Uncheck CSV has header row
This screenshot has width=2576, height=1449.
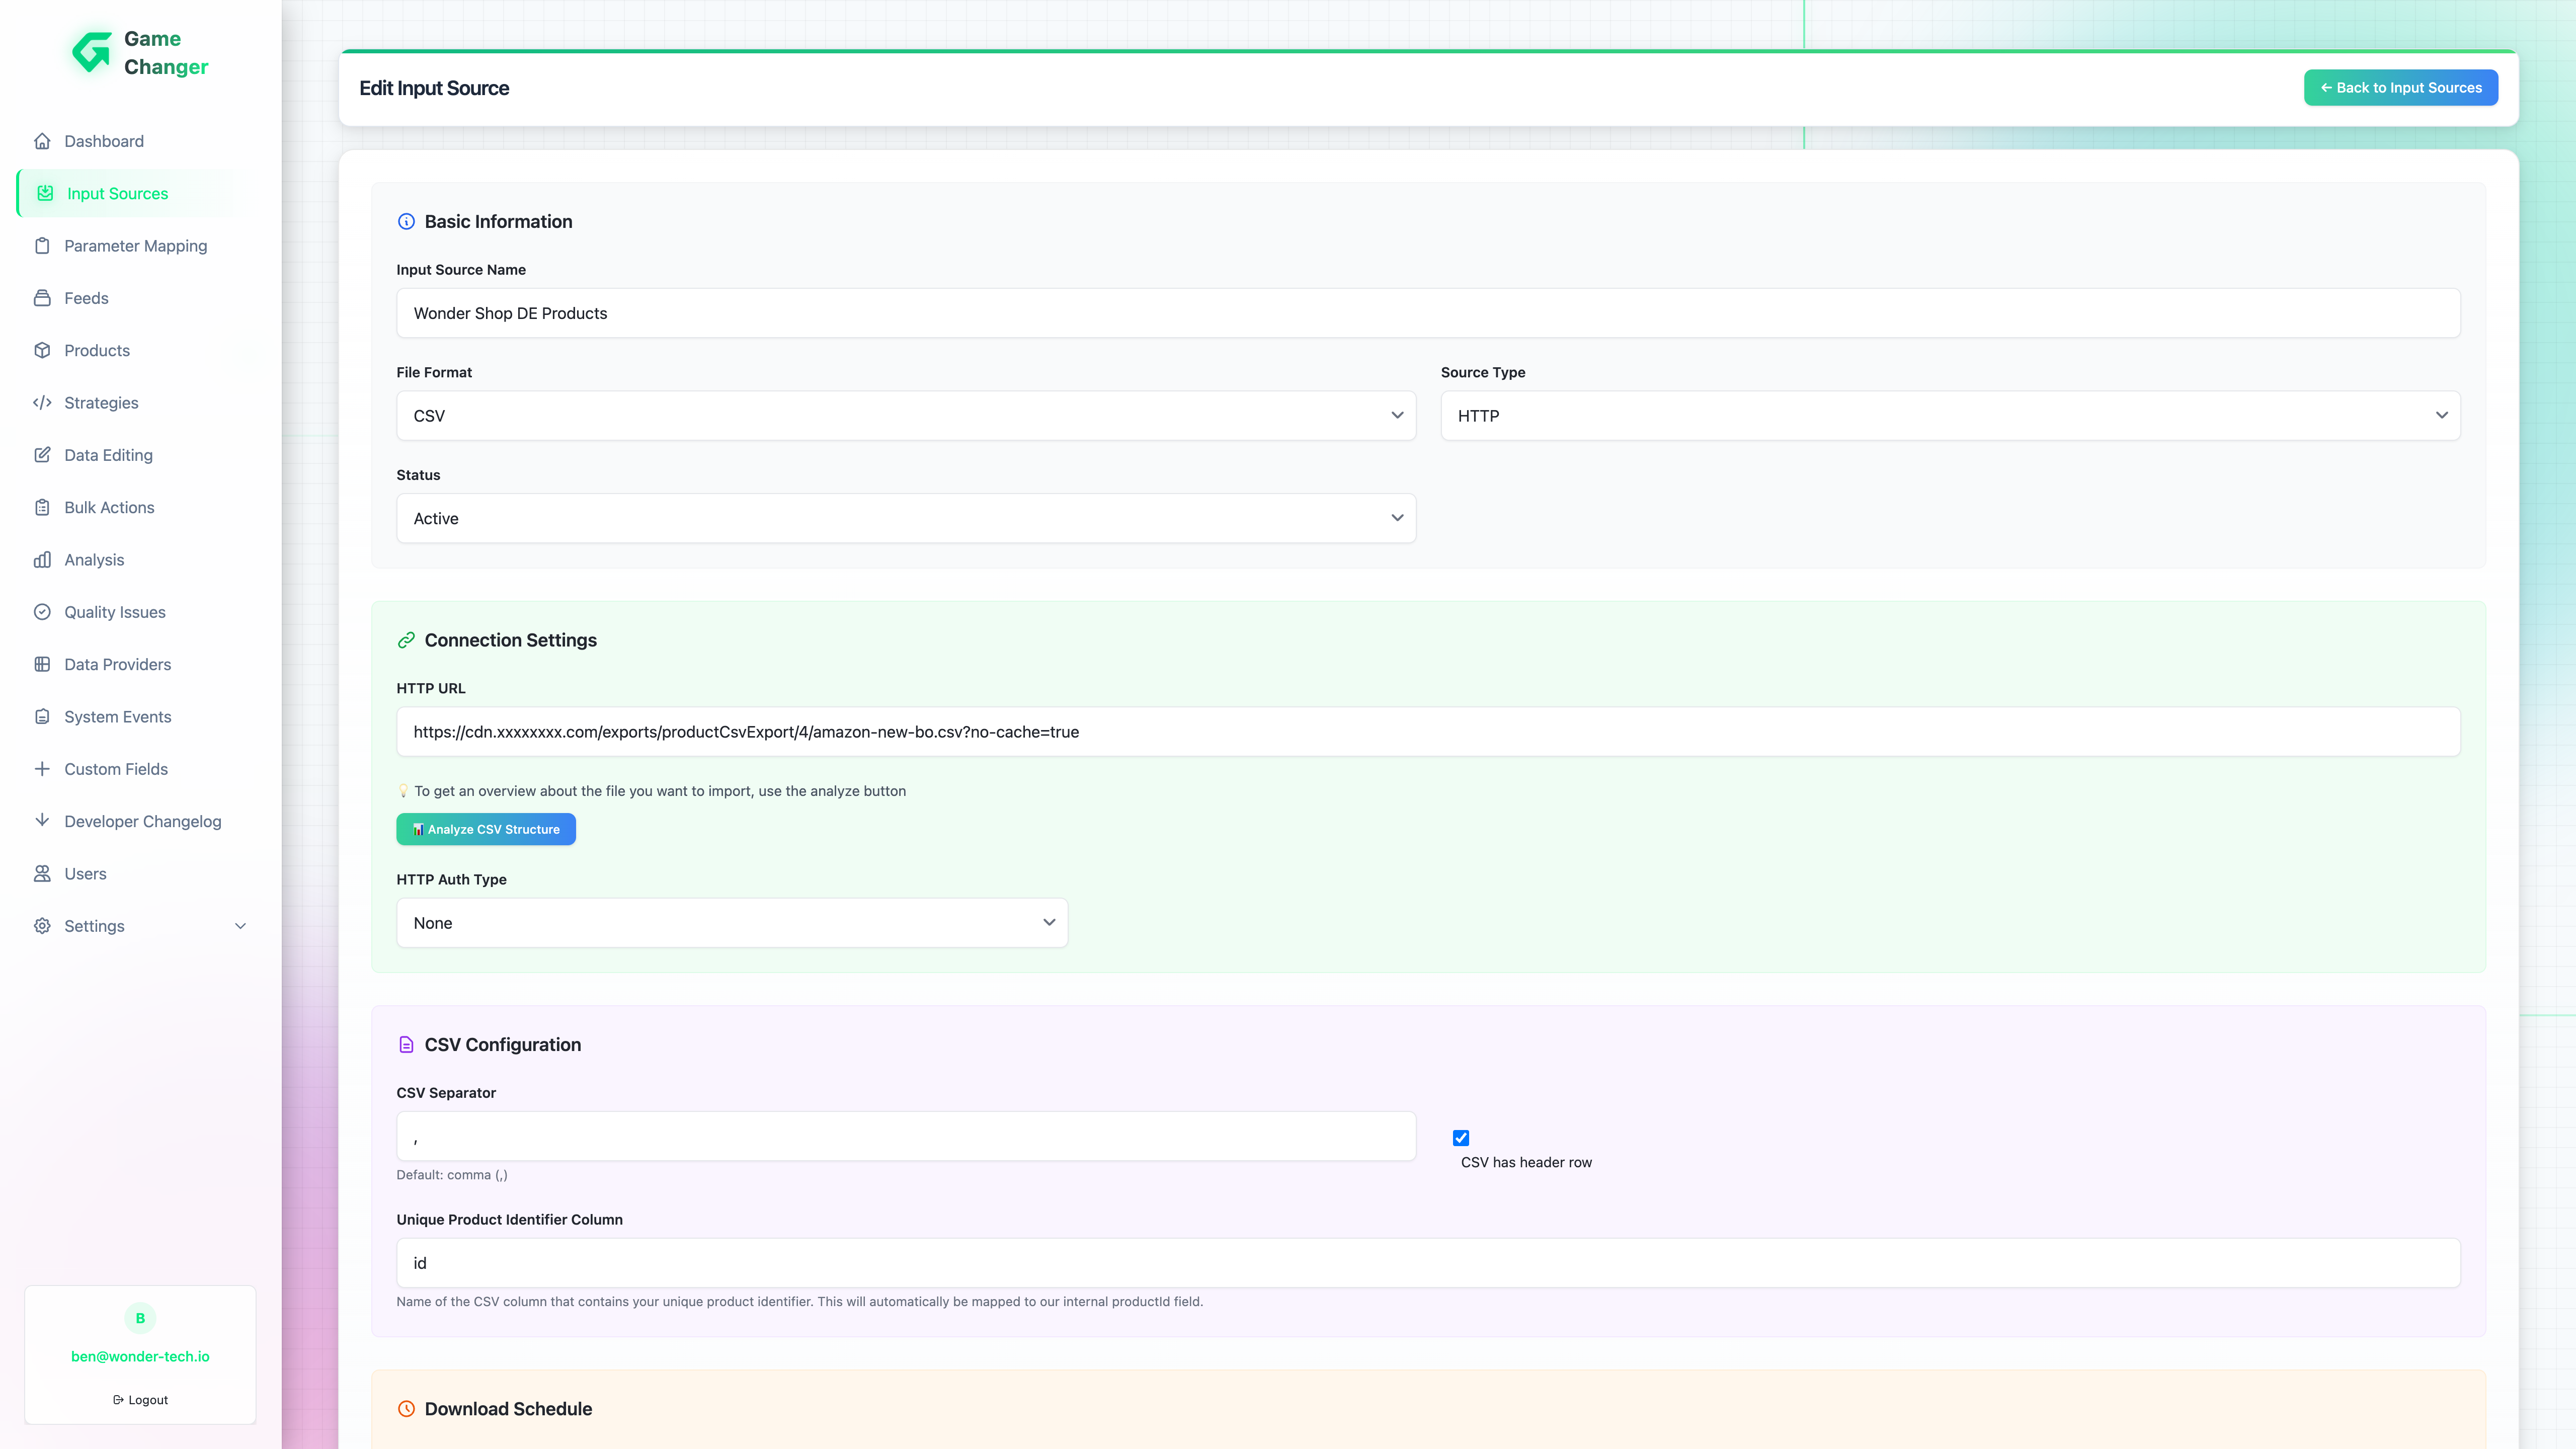[x=1461, y=1137]
